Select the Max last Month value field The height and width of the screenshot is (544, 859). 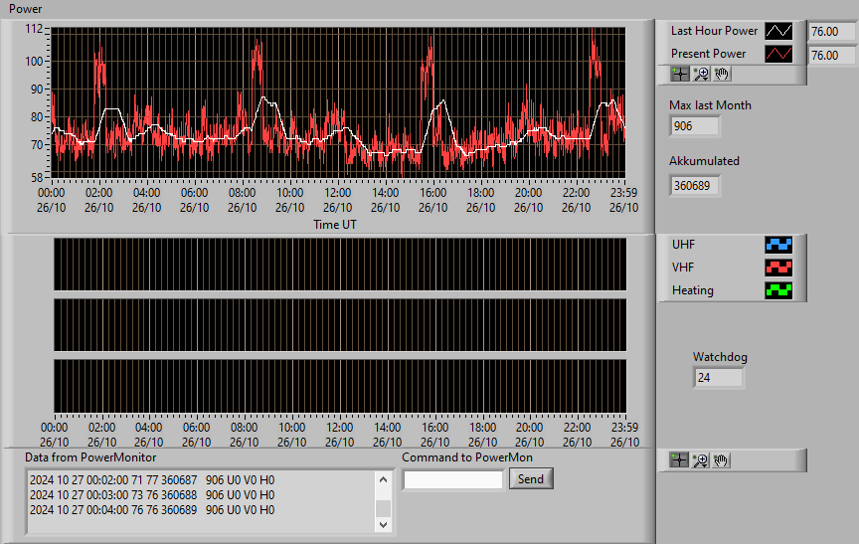click(694, 126)
